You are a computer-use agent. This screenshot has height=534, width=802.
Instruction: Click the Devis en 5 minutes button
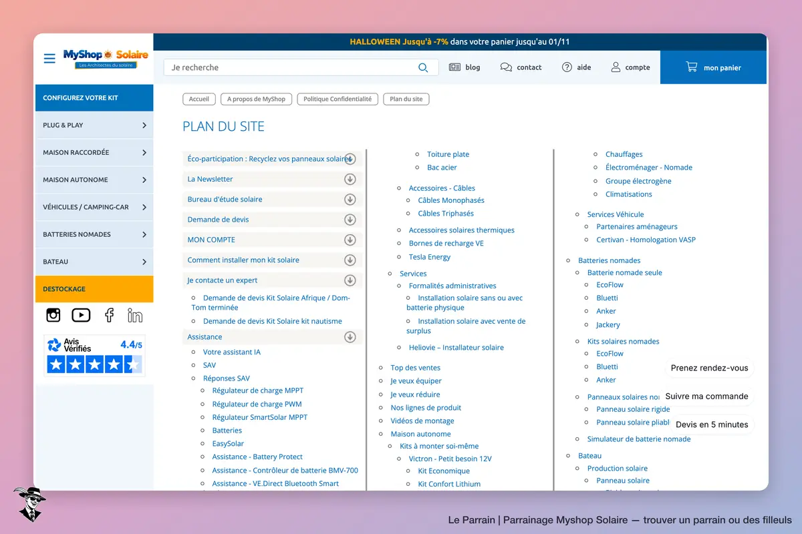click(x=712, y=424)
